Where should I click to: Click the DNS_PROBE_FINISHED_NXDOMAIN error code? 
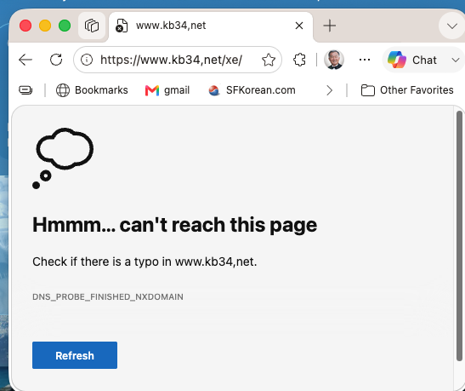(x=108, y=296)
